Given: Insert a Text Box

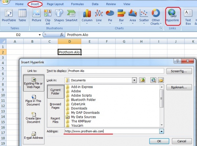Looking at the screenshot, I should tap(188, 17).
